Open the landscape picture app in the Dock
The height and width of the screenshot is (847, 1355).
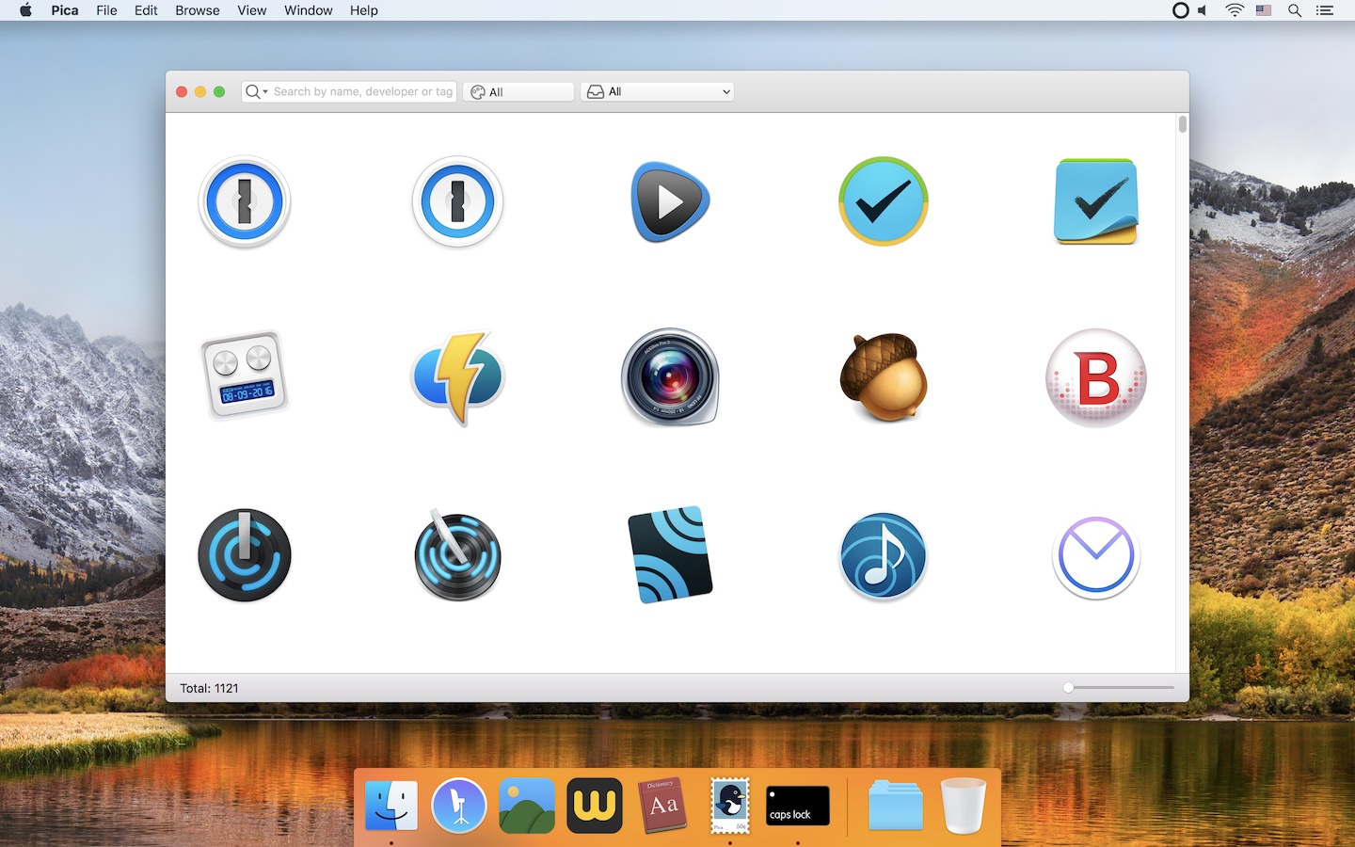coord(527,806)
